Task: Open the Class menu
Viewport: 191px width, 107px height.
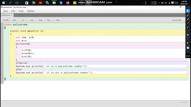Action: (5, 11)
